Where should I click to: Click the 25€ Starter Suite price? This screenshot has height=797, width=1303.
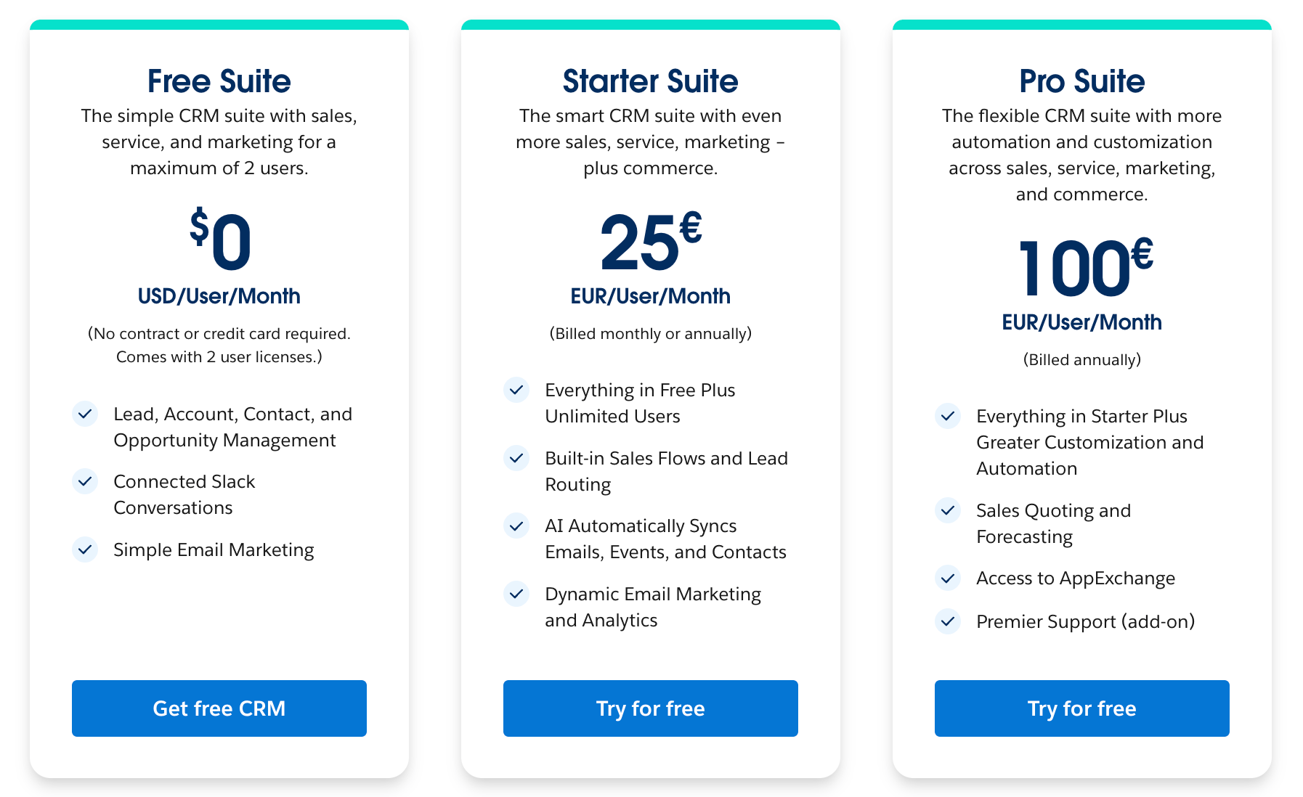click(650, 242)
